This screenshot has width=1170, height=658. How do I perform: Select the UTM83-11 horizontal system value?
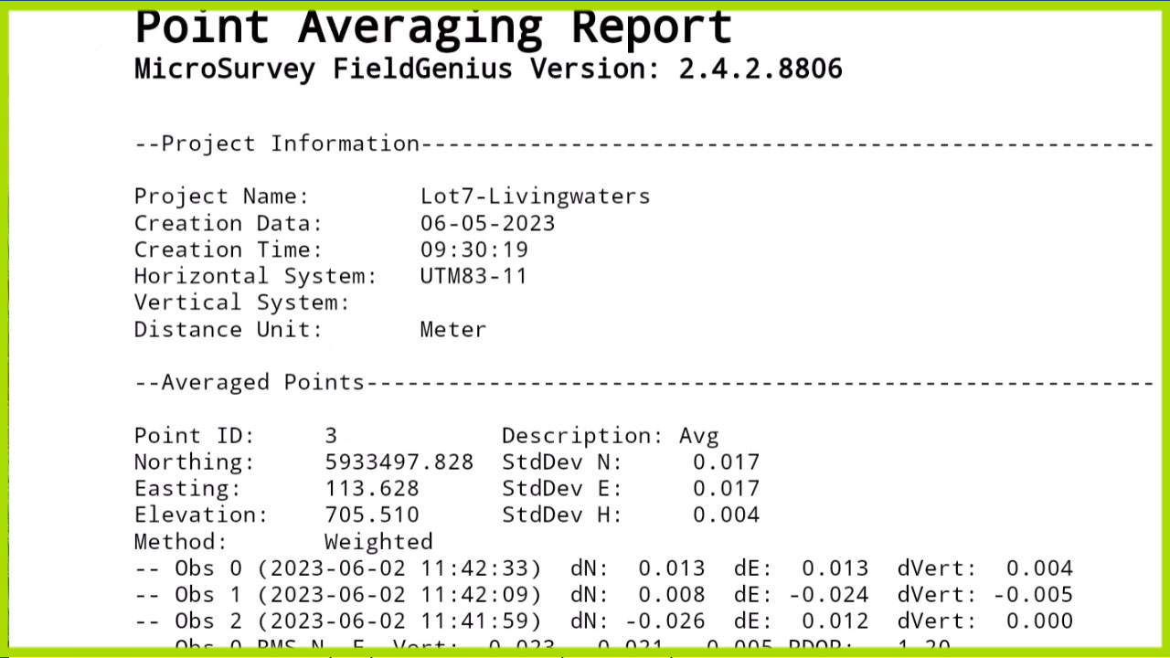tap(473, 276)
